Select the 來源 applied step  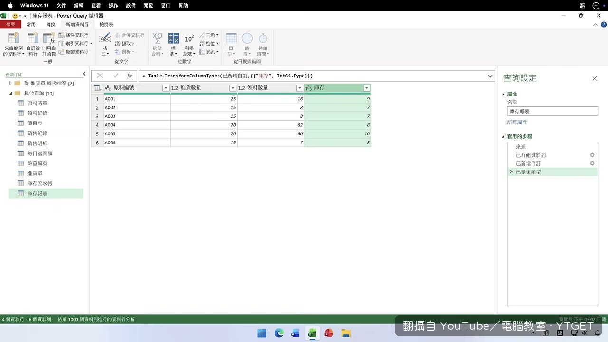[552, 147]
